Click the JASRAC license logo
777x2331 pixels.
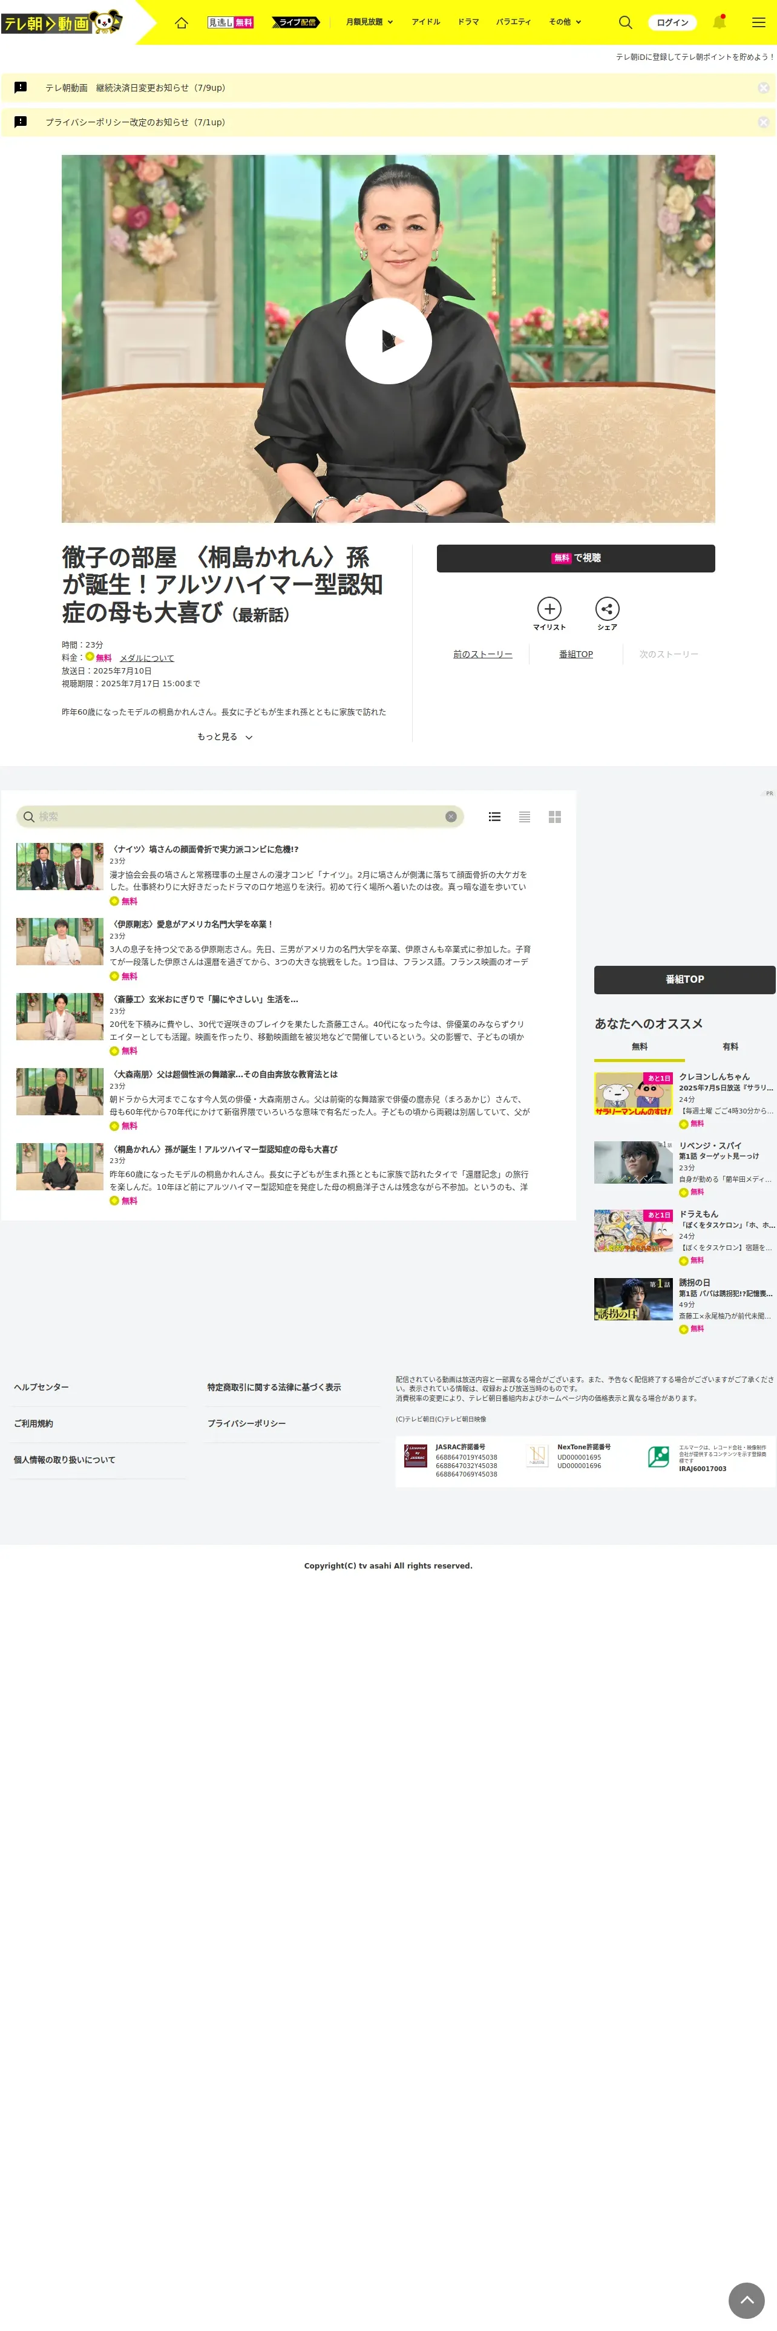[415, 1456]
